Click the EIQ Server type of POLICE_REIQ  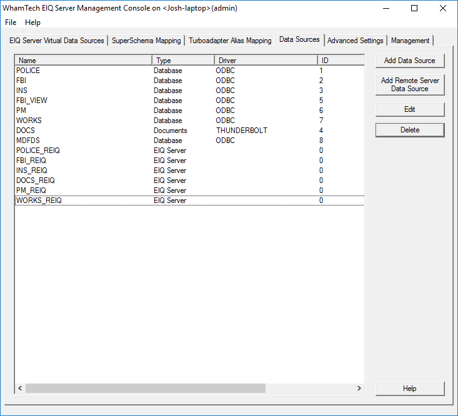coord(170,151)
